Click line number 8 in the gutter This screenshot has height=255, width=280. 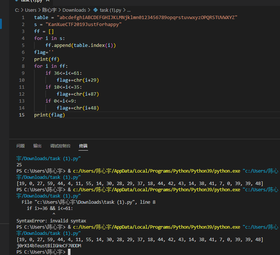click(23, 66)
